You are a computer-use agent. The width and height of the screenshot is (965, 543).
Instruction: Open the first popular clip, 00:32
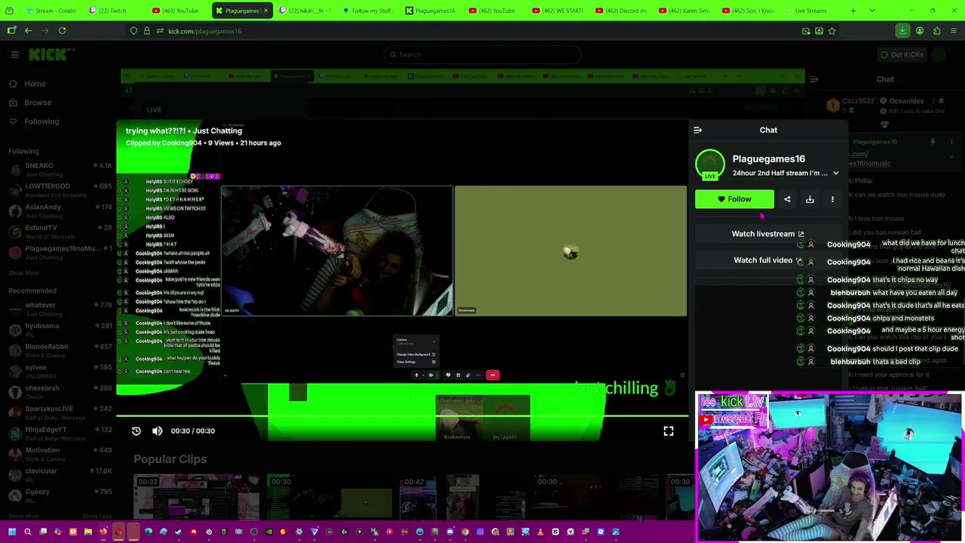(x=197, y=496)
